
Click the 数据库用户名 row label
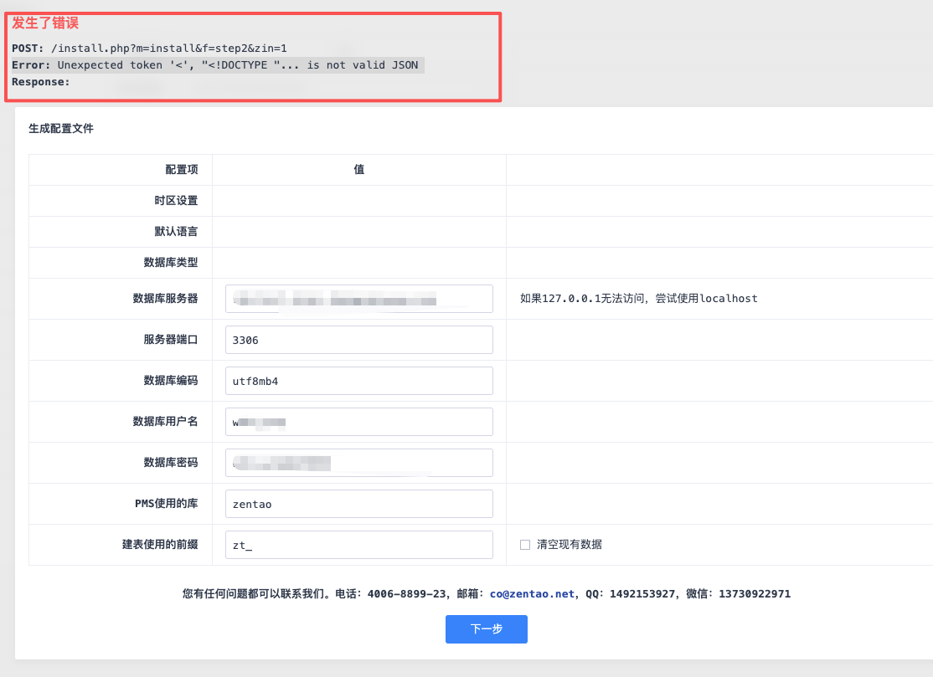[166, 422]
